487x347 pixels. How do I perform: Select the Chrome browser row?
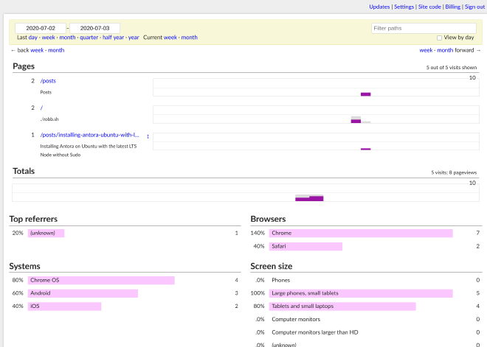[x=366, y=234]
